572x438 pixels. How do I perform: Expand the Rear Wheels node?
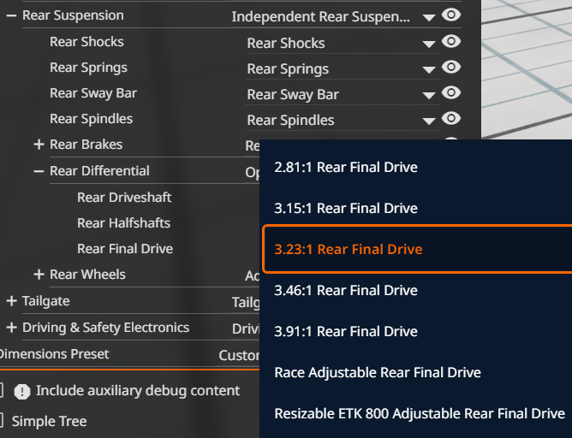coord(39,275)
